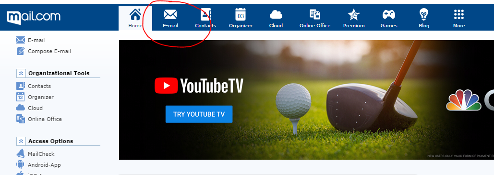The image size is (494, 175).
Task: Collapse the Access Options section
Action: [21, 141]
